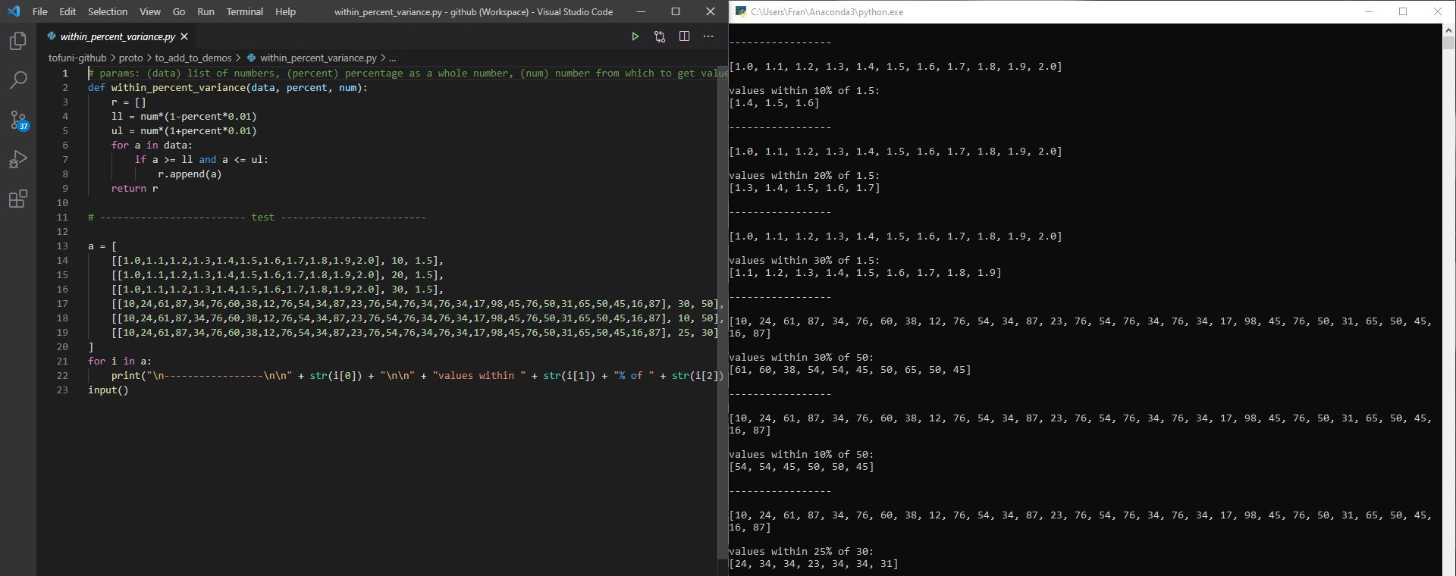Minimize the Visual Studio Code window
1456x576 pixels.
click(x=642, y=11)
